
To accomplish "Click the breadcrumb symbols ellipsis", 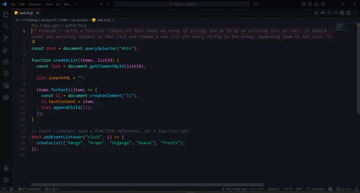I will click(x=115, y=20).
